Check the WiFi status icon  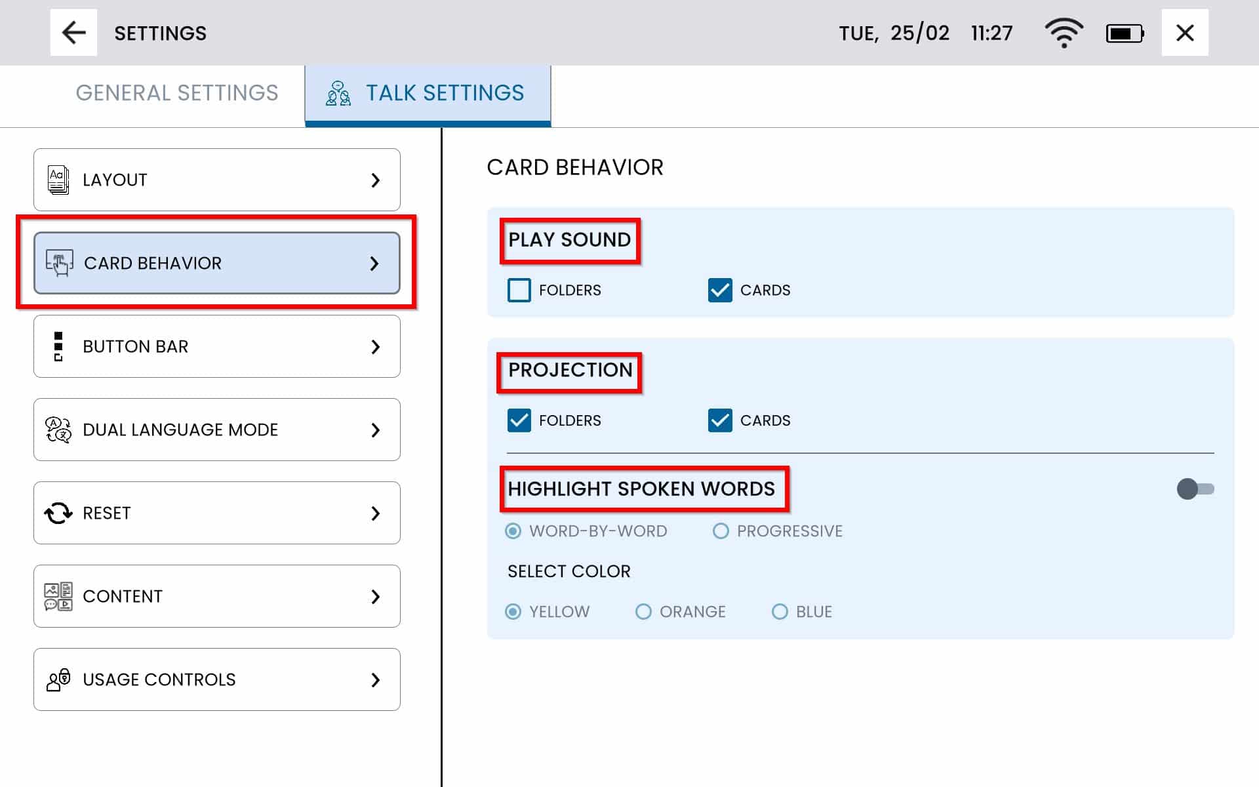(1064, 33)
